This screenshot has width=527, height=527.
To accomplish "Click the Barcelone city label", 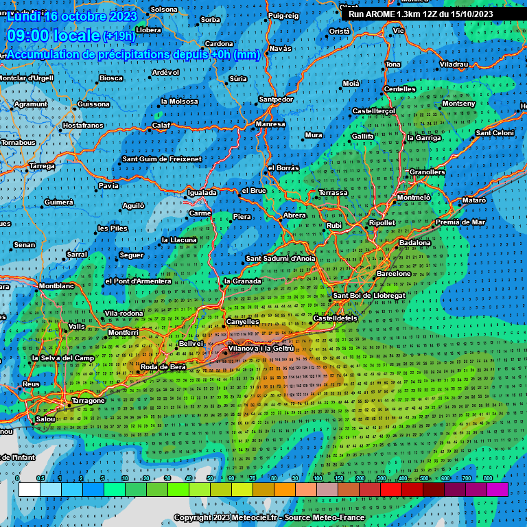I will (x=394, y=274).
